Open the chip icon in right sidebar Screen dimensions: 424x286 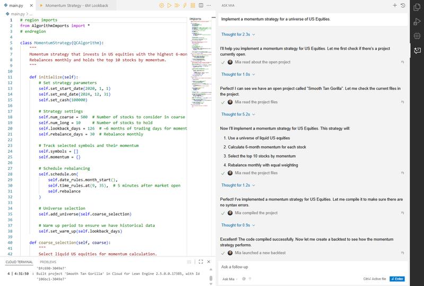click(x=417, y=36)
